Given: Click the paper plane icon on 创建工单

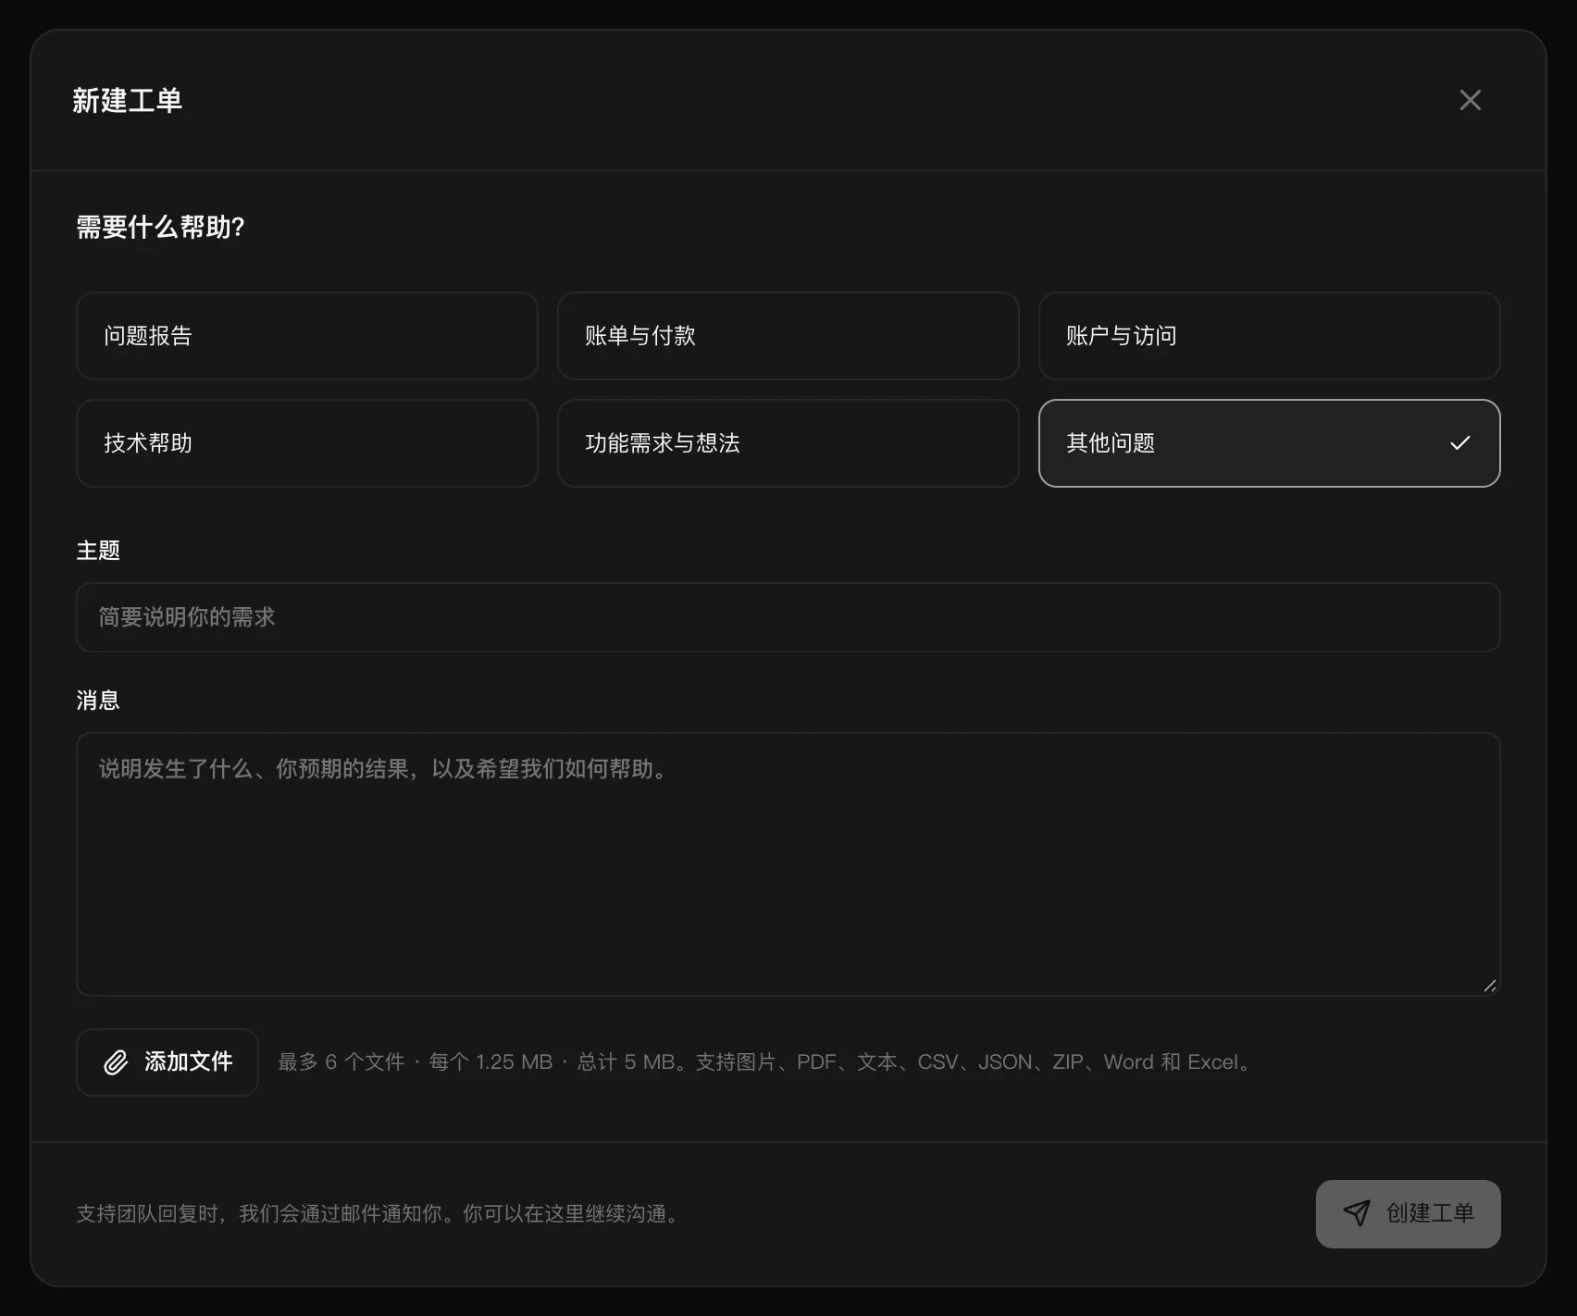Looking at the screenshot, I should click(1356, 1213).
